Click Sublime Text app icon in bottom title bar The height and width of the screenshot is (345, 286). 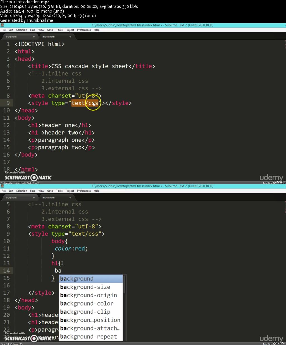(x=2, y=186)
